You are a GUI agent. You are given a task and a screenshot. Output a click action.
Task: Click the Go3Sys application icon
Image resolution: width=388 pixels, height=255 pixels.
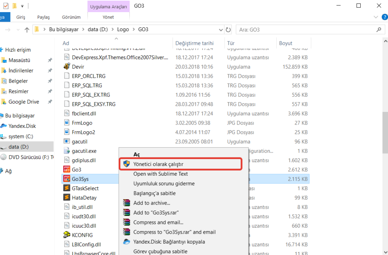(66, 179)
